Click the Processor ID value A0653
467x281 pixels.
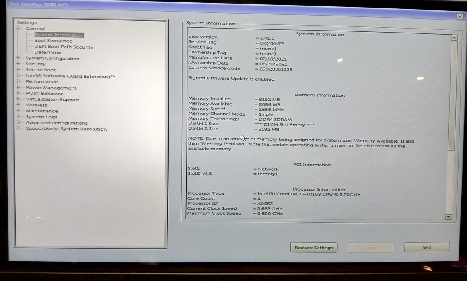tap(265, 204)
